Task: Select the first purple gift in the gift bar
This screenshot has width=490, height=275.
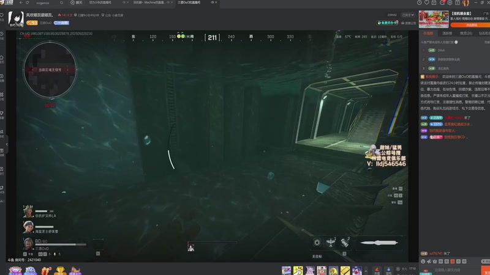Action: tap(286, 270)
